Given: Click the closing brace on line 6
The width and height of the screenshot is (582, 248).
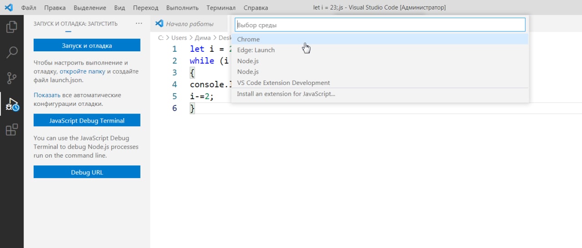Looking at the screenshot, I should point(192,108).
